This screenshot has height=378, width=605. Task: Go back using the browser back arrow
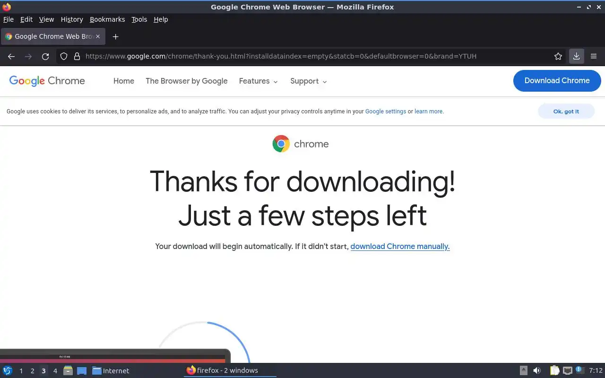coord(11,56)
